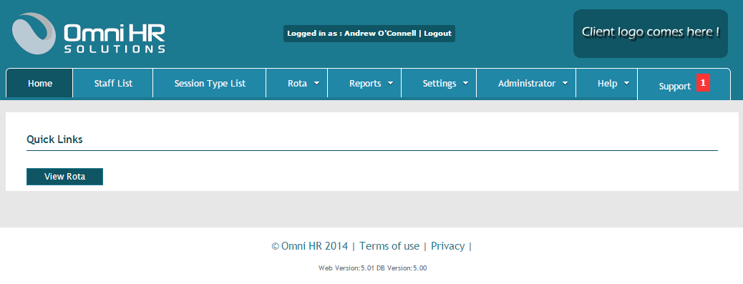Click the user name Andrew O'Connell
Viewport: 743px width, 284px height.
(380, 34)
